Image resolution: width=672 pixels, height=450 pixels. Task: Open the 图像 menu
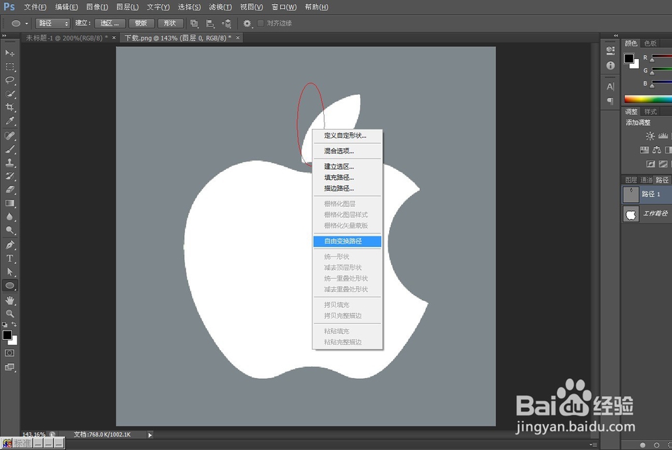[x=97, y=7]
